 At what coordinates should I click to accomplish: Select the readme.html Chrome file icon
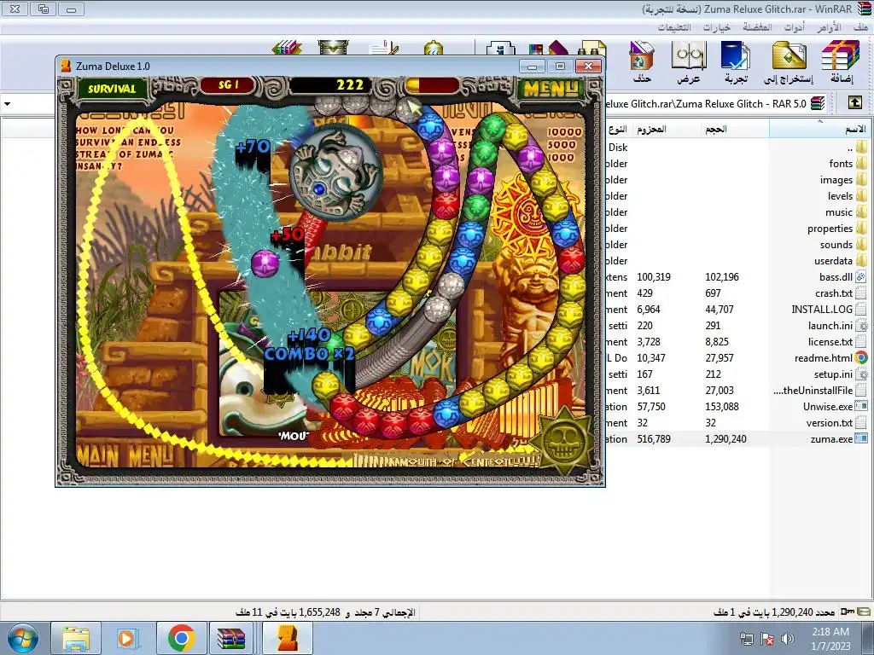tap(862, 357)
